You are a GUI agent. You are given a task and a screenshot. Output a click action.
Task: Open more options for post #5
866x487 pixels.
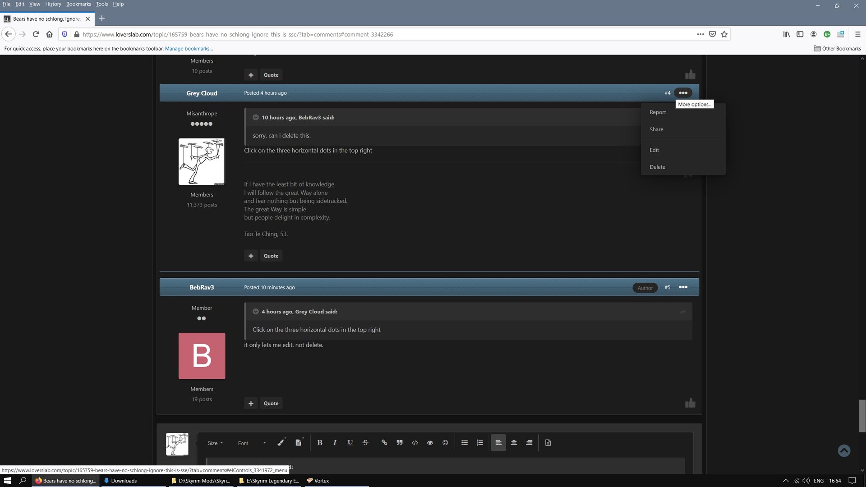click(x=683, y=287)
